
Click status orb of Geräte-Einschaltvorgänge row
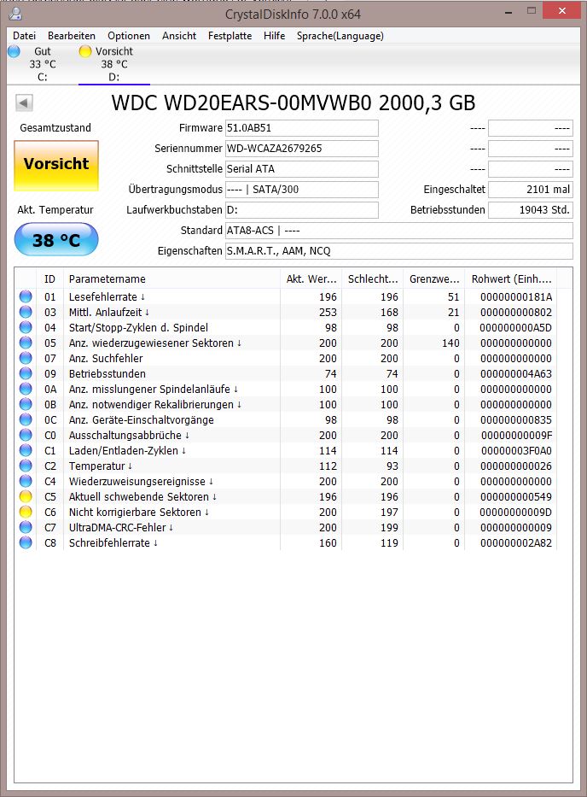click(x=26, y=419)
